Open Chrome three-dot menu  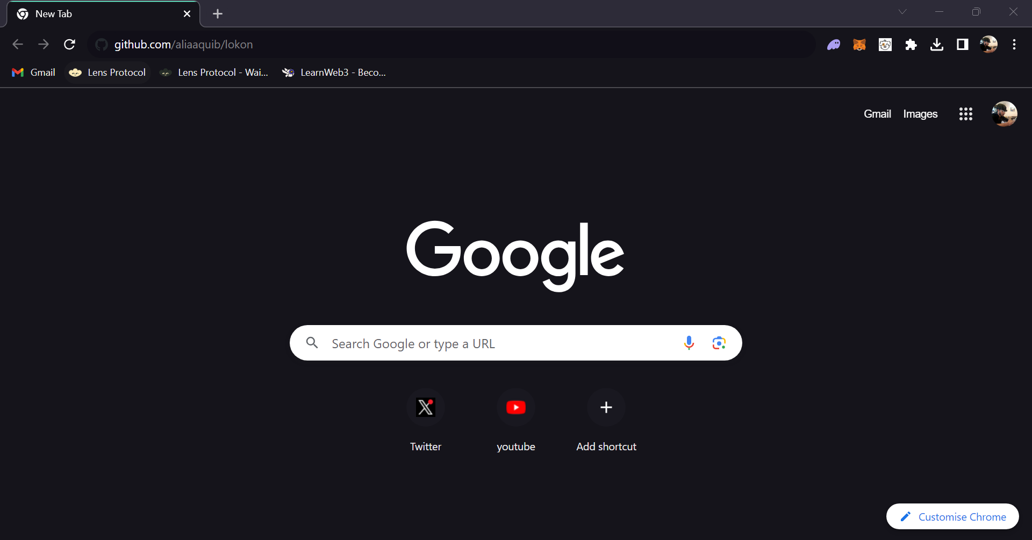click(x=1014, y=45)
